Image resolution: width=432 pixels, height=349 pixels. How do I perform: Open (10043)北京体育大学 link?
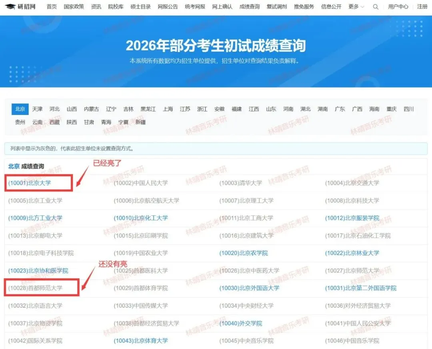141,341
